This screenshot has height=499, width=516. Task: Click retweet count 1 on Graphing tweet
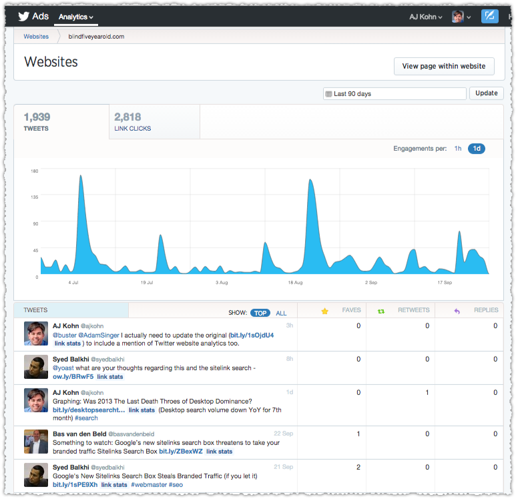click(427, 392)
